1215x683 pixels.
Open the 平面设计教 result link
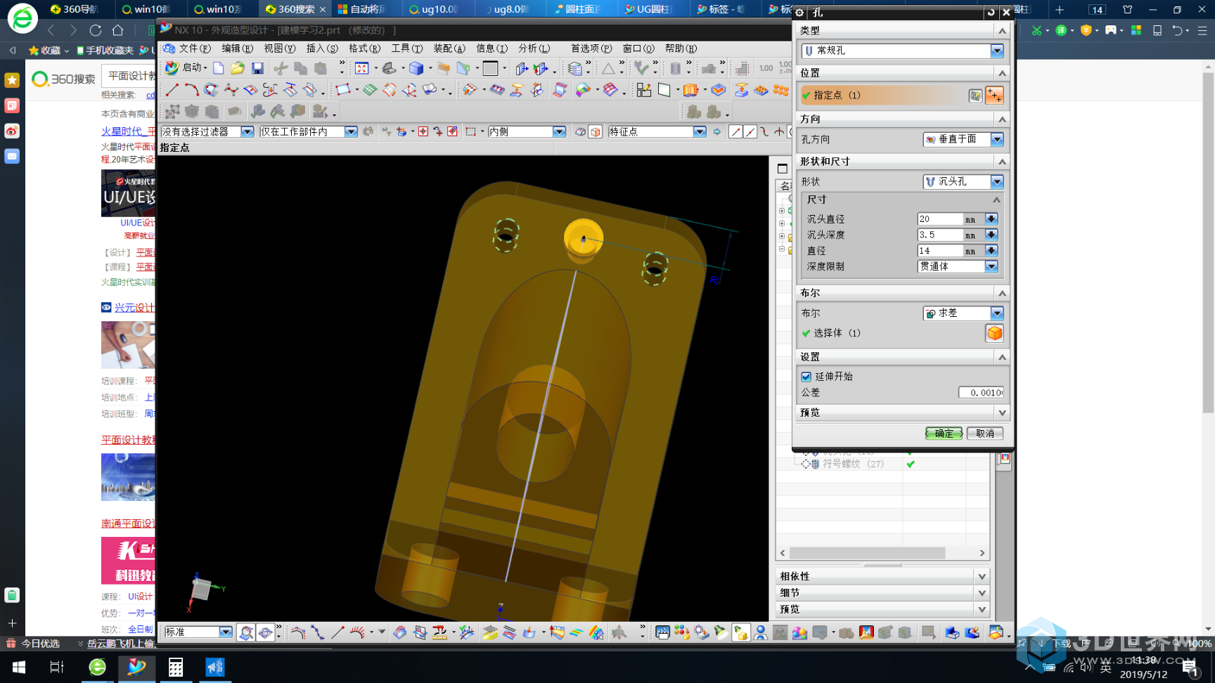point(128,440)
